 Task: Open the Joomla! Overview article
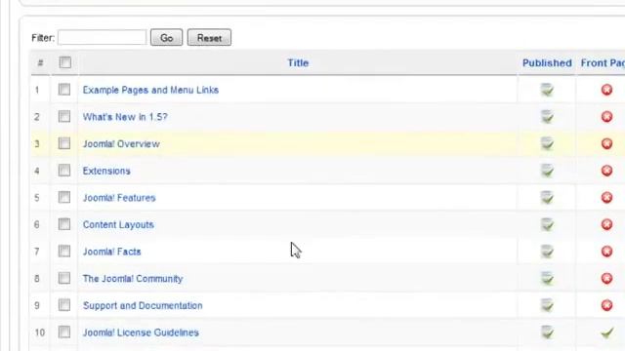[121, 144]
